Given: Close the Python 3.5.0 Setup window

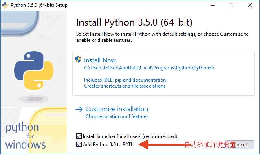Looking at the screenshot, I should point(250,5).
